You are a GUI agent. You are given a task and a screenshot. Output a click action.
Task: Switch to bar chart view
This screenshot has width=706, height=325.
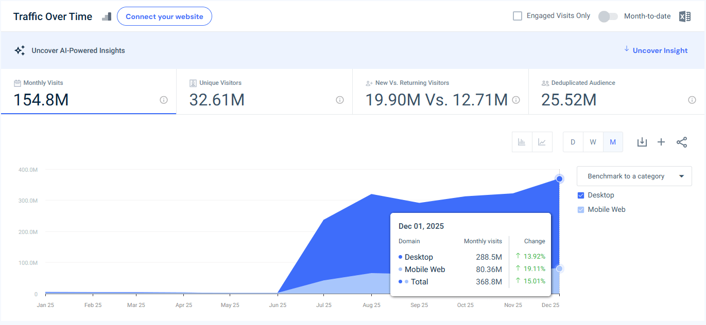522,142
